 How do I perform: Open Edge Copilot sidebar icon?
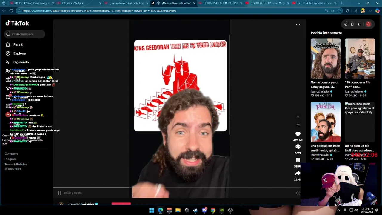click(x=378, y=10)
